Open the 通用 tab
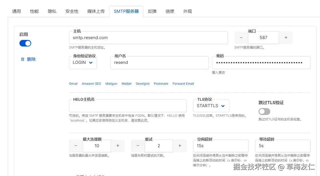320x176 pixels. pyautogui.click(x=16, y=11)
